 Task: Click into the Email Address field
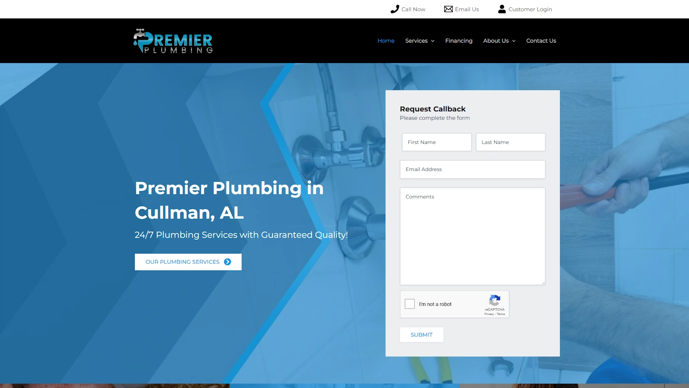pyautogui.click(x=472, y=170)
